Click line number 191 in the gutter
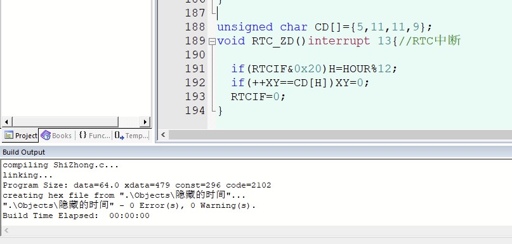This screenshot has width=512, height=244. coord(195,68)
